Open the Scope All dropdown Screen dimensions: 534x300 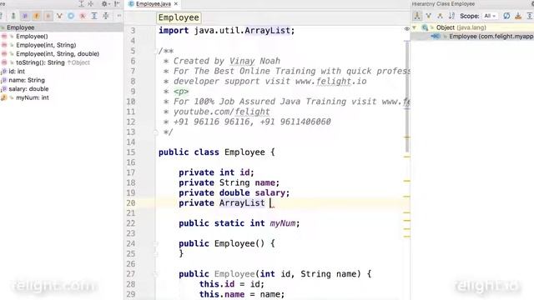490,16
